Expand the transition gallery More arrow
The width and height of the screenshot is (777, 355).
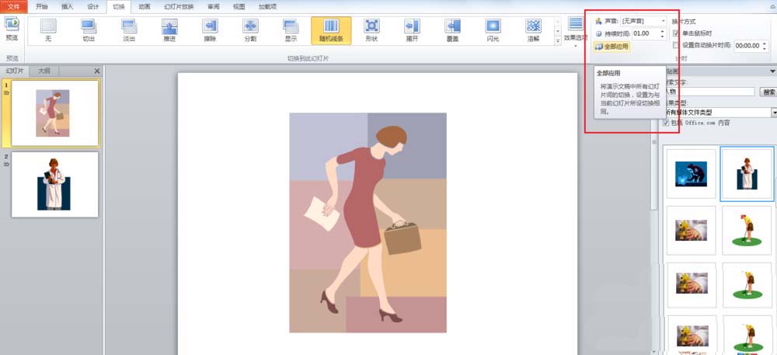[558, 40]
